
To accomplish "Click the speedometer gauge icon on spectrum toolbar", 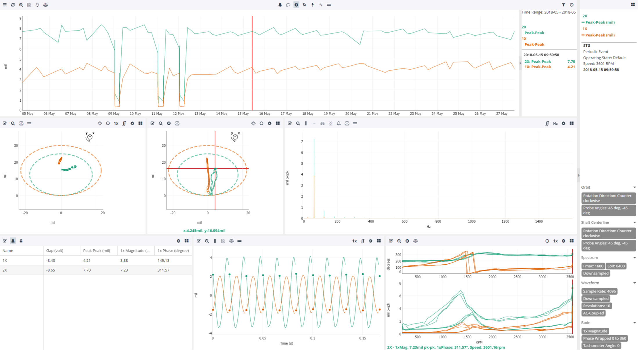I will [322, 123].
